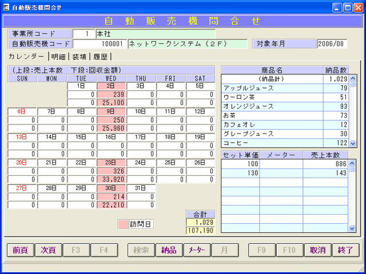
Task: Click the collected amount 22,210
Action: point(112,205)
